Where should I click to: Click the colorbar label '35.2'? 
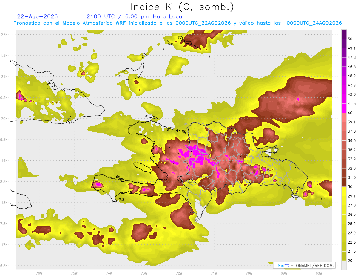352,150
